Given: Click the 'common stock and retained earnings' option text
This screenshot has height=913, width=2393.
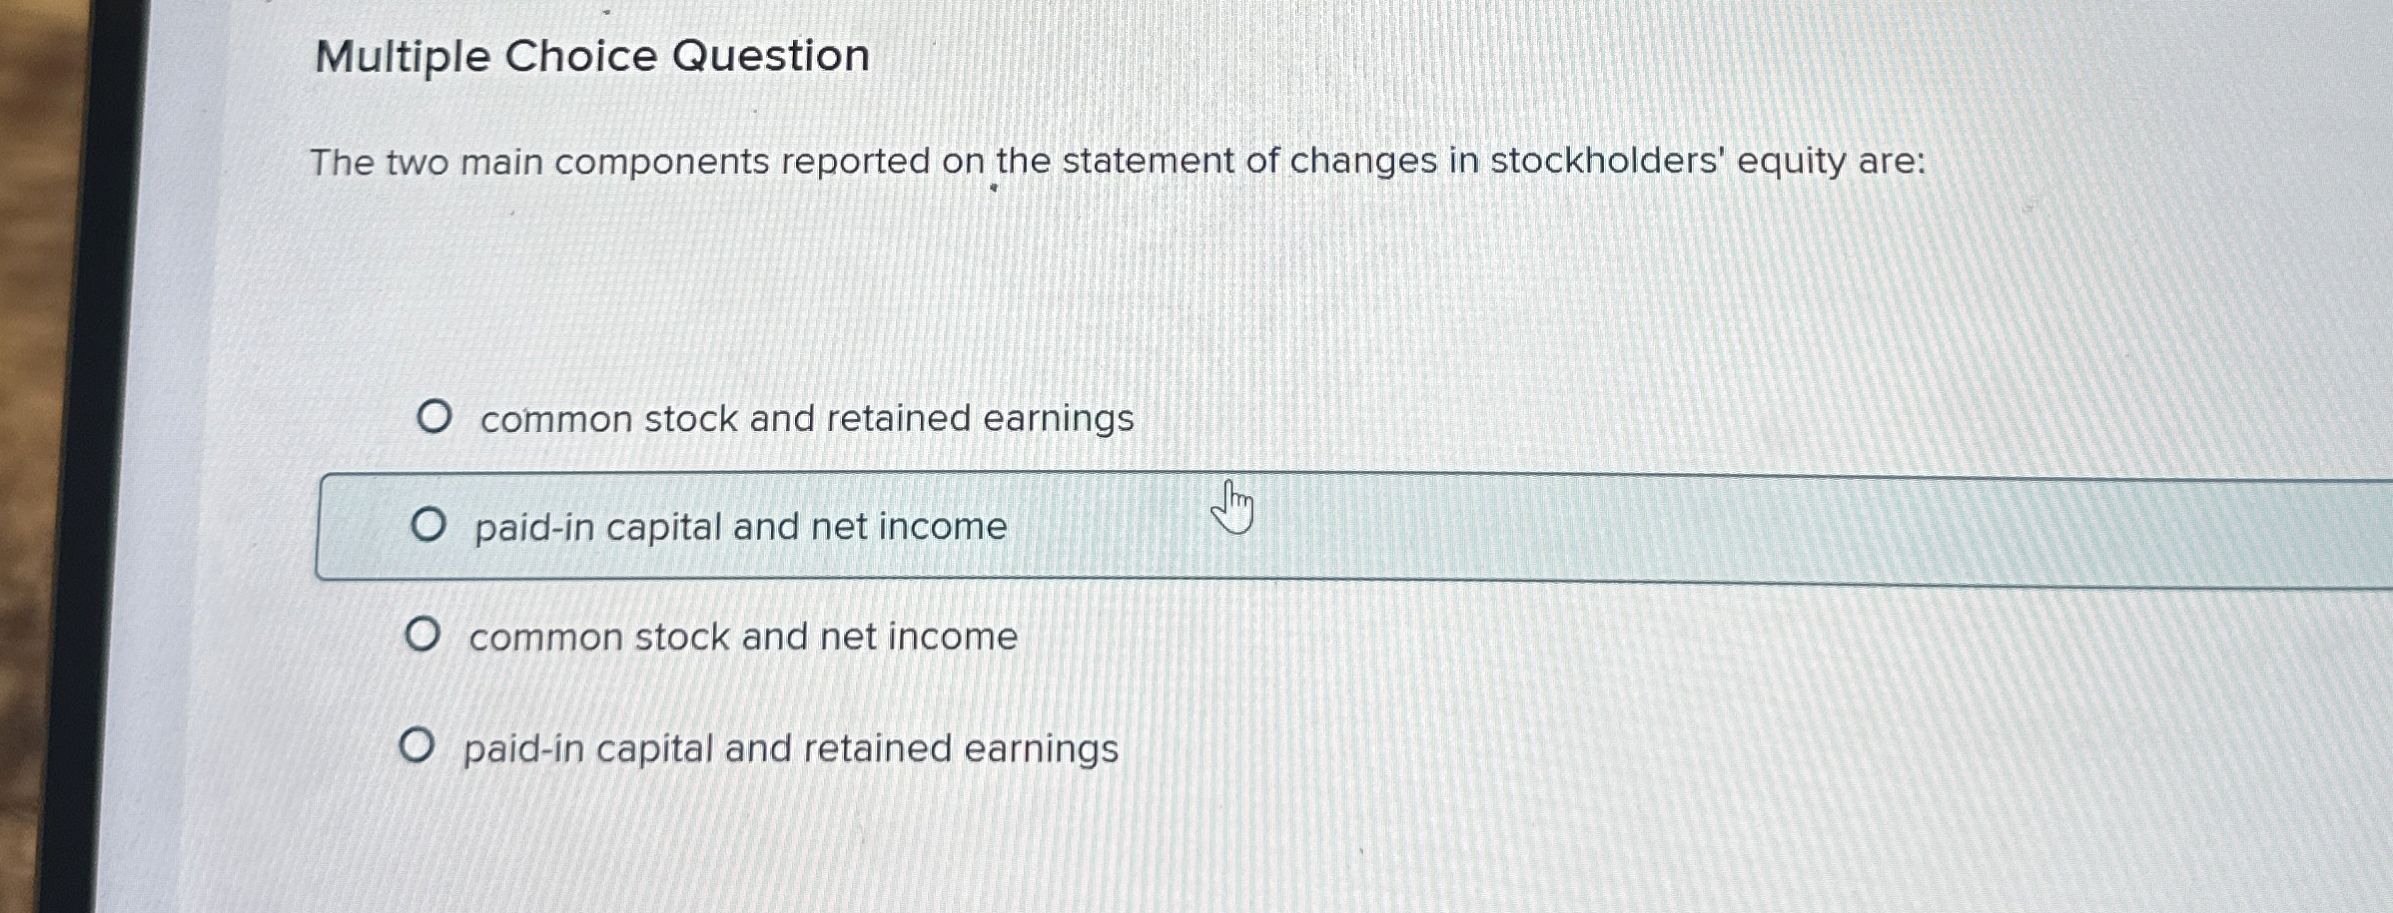Looking at the screenshot, I should (805, 418).
